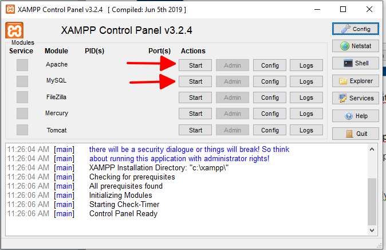Toggle the FileZilla service checkbox
The image size is (386, 250).
coord(22,97)
